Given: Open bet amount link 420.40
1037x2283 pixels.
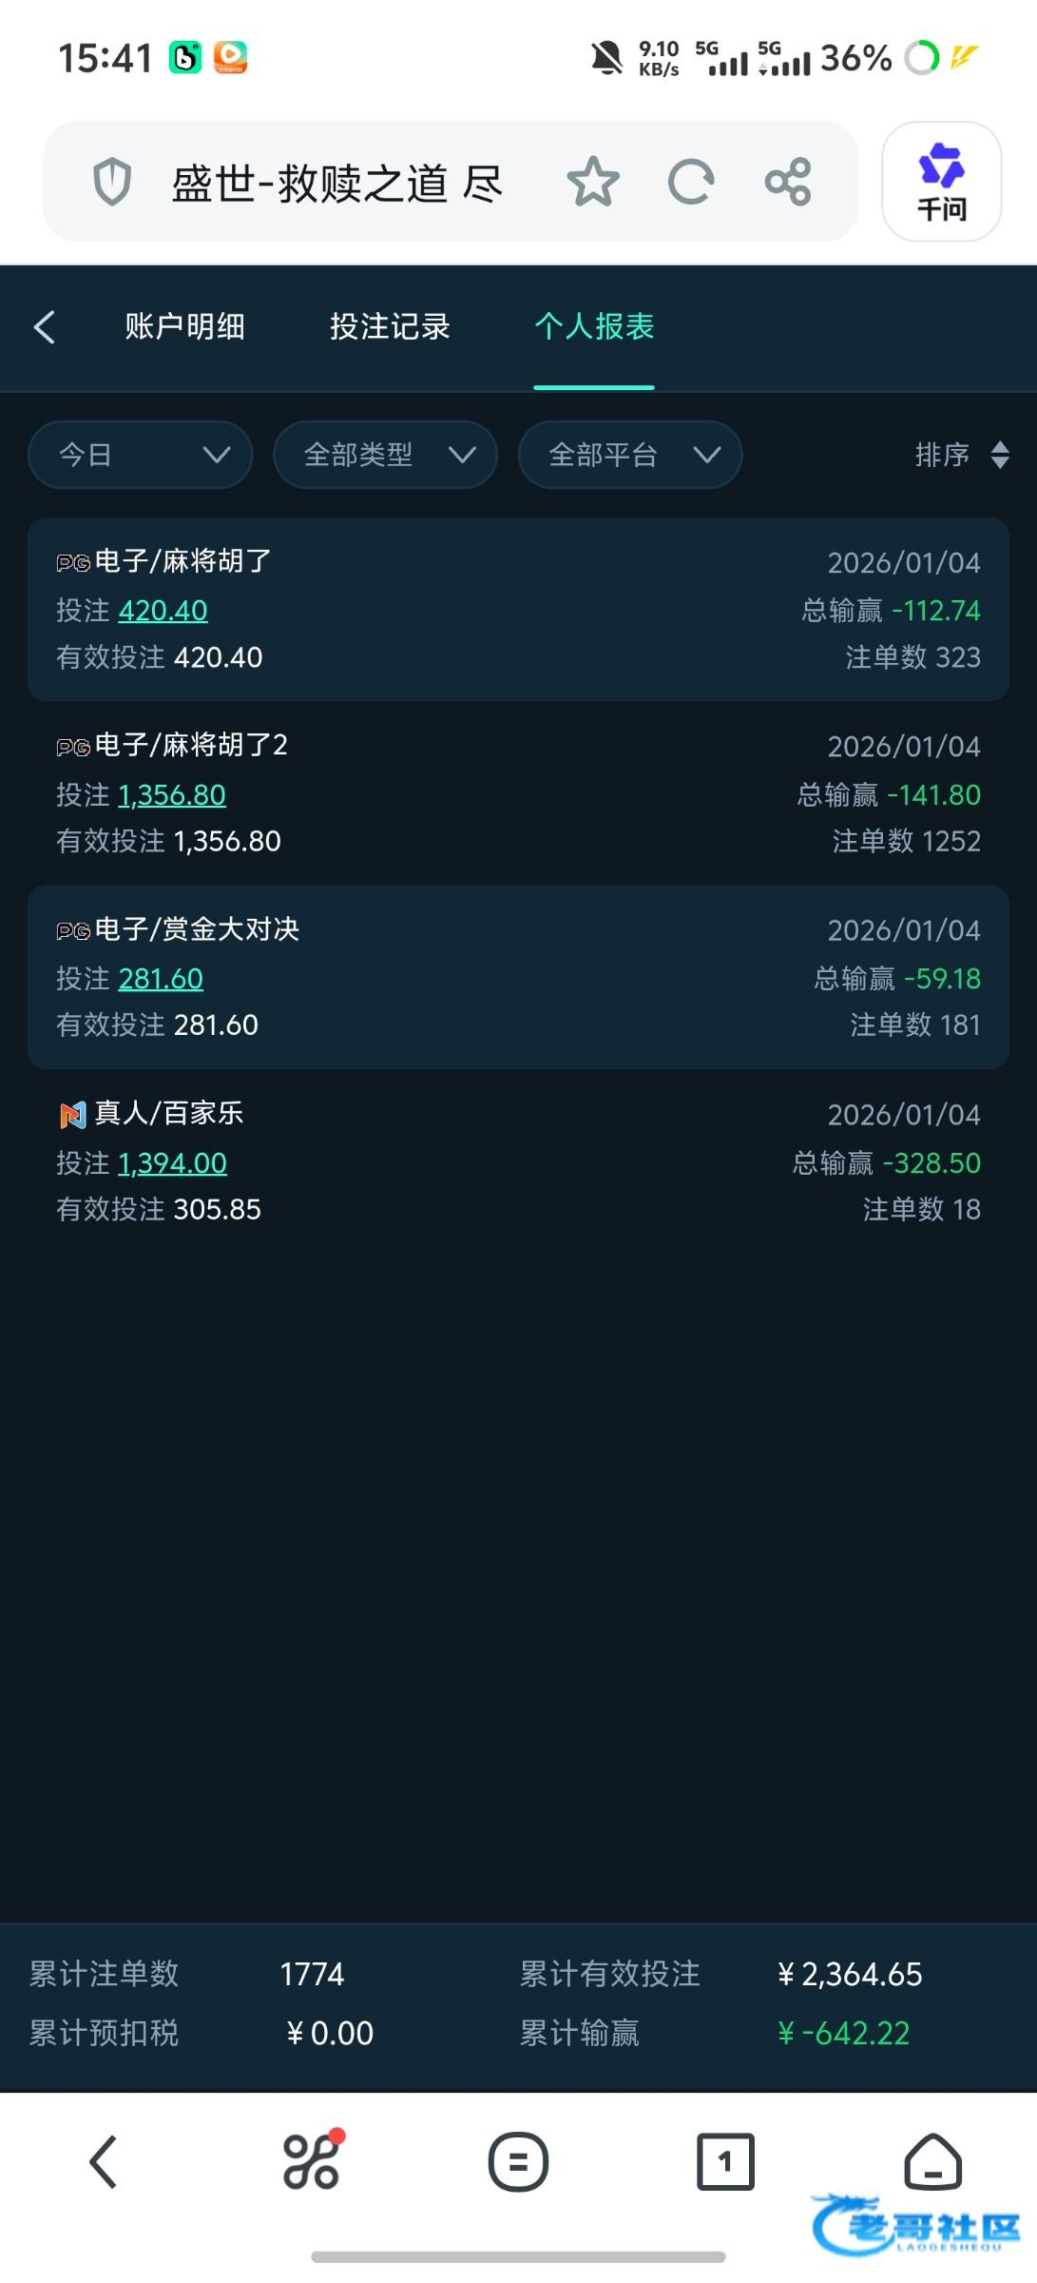Looking at the screenshot, I should click(163, 611).
